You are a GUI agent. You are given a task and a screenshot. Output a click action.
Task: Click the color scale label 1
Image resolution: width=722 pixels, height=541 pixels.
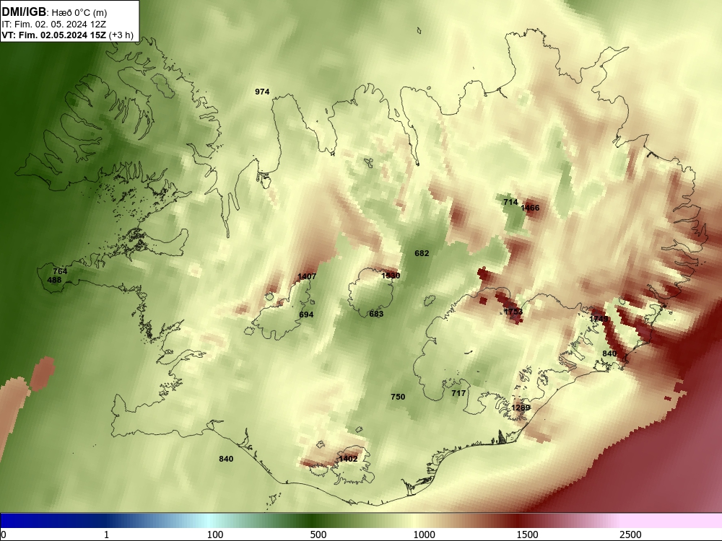[106, 535]
